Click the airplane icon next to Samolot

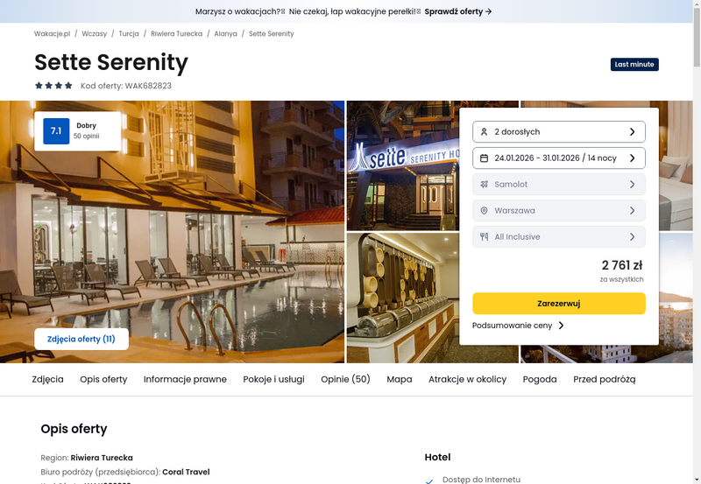pyautogui.click(x=484, y=185)
